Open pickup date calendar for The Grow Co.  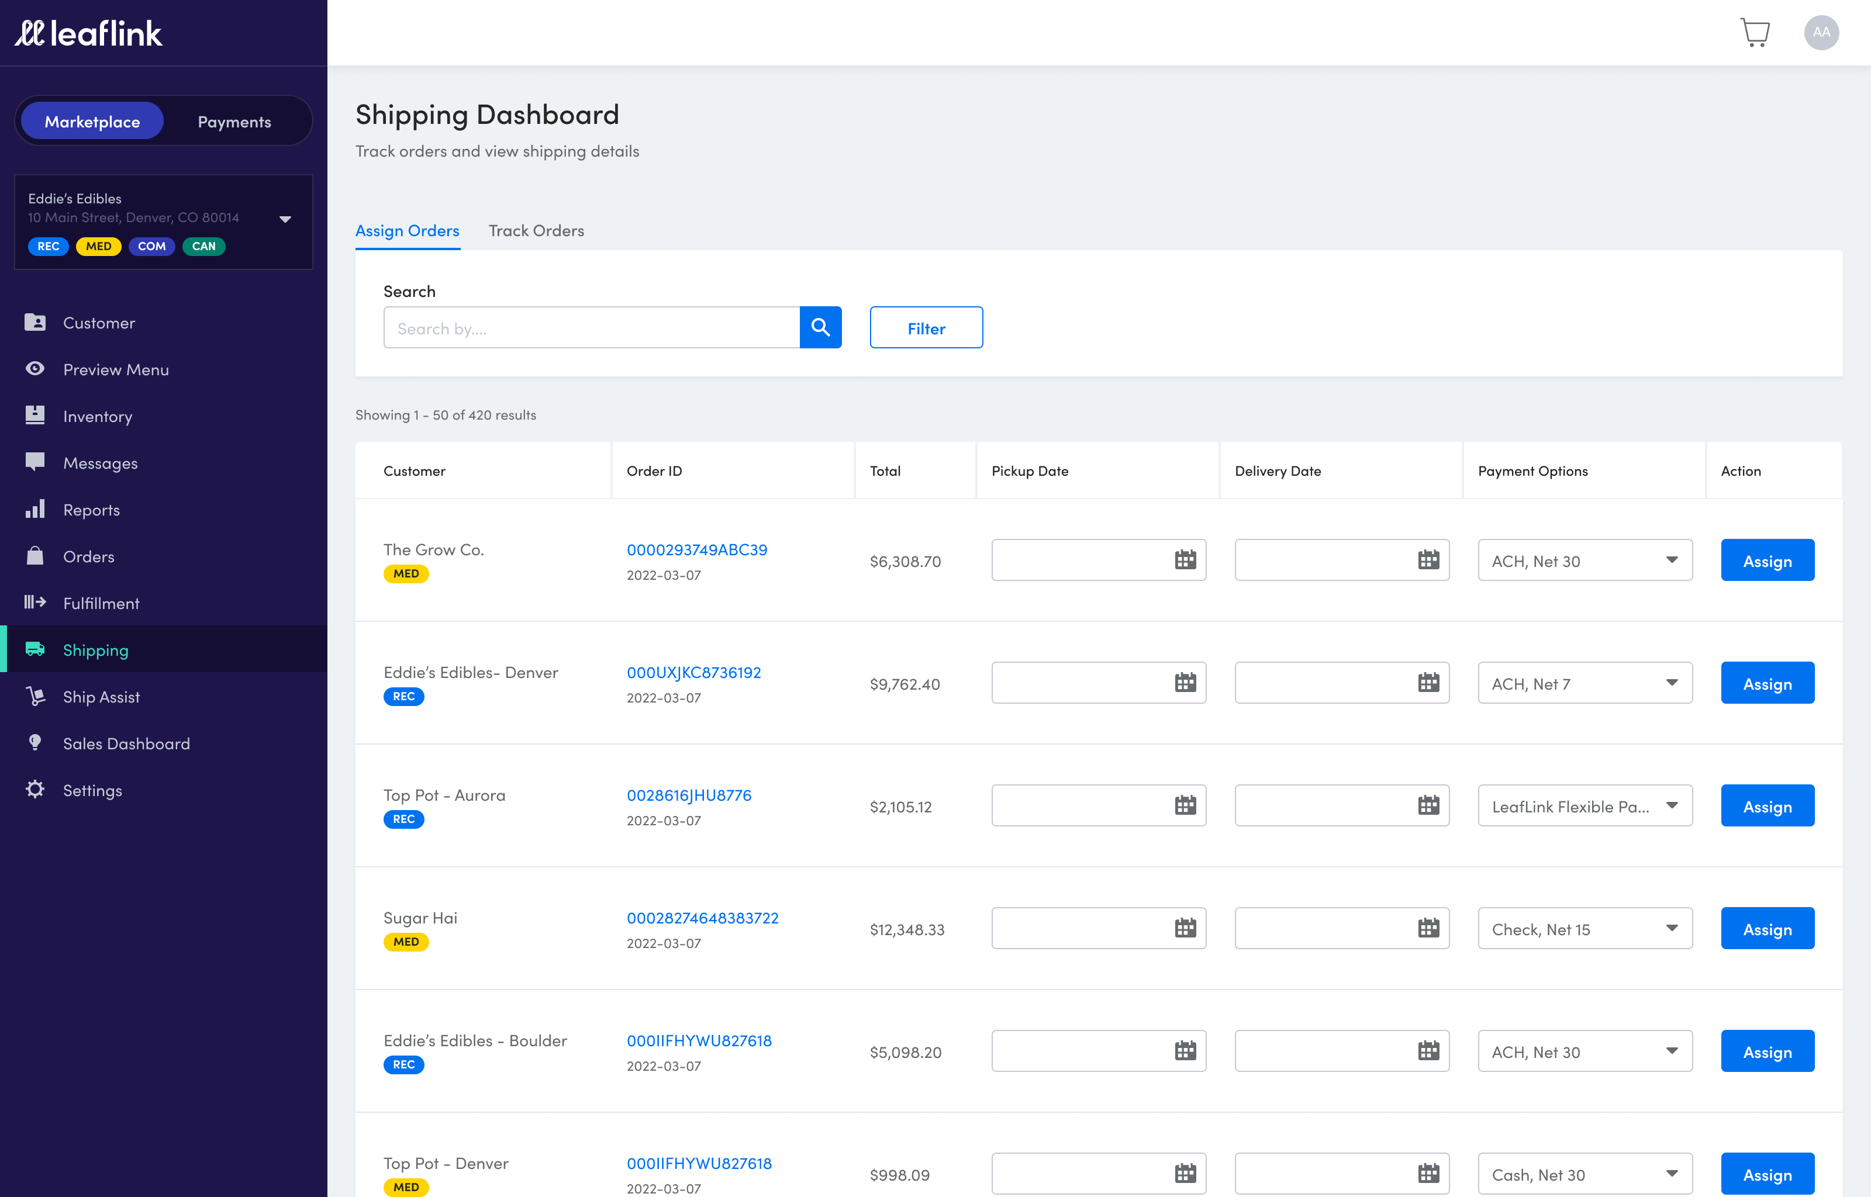[1185, 560]
